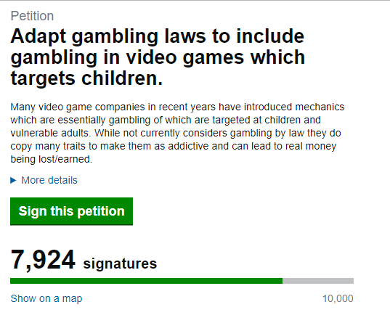
Task: Click the phrase introduced mechanics in the description
Action: (x=294, y=107)
